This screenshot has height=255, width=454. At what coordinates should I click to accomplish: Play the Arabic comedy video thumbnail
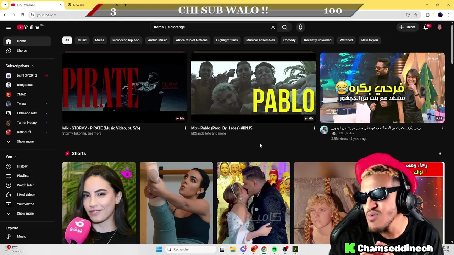tap(382, 87)
